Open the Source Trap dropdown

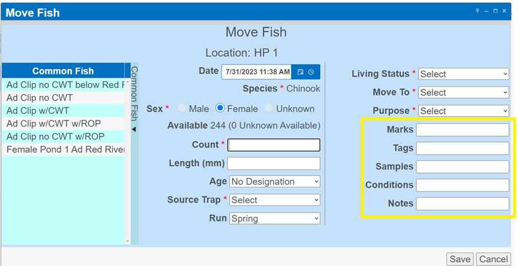(x=275, y=200)
